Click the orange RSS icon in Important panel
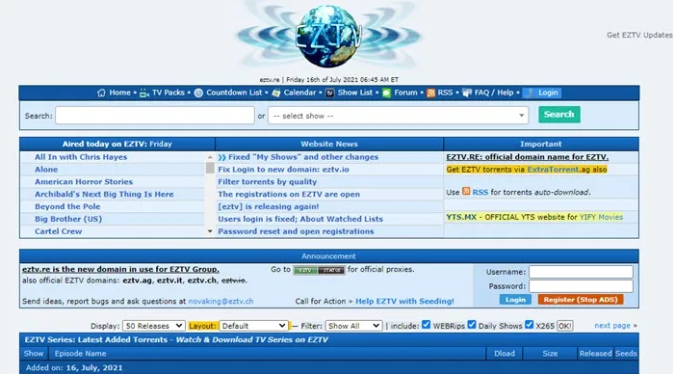The width and height of the screenshot is (675, 374). point(466,191)
